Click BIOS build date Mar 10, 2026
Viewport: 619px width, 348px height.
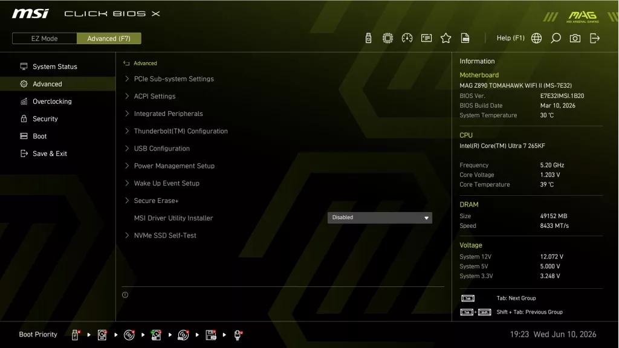click(x=557, y=105)
